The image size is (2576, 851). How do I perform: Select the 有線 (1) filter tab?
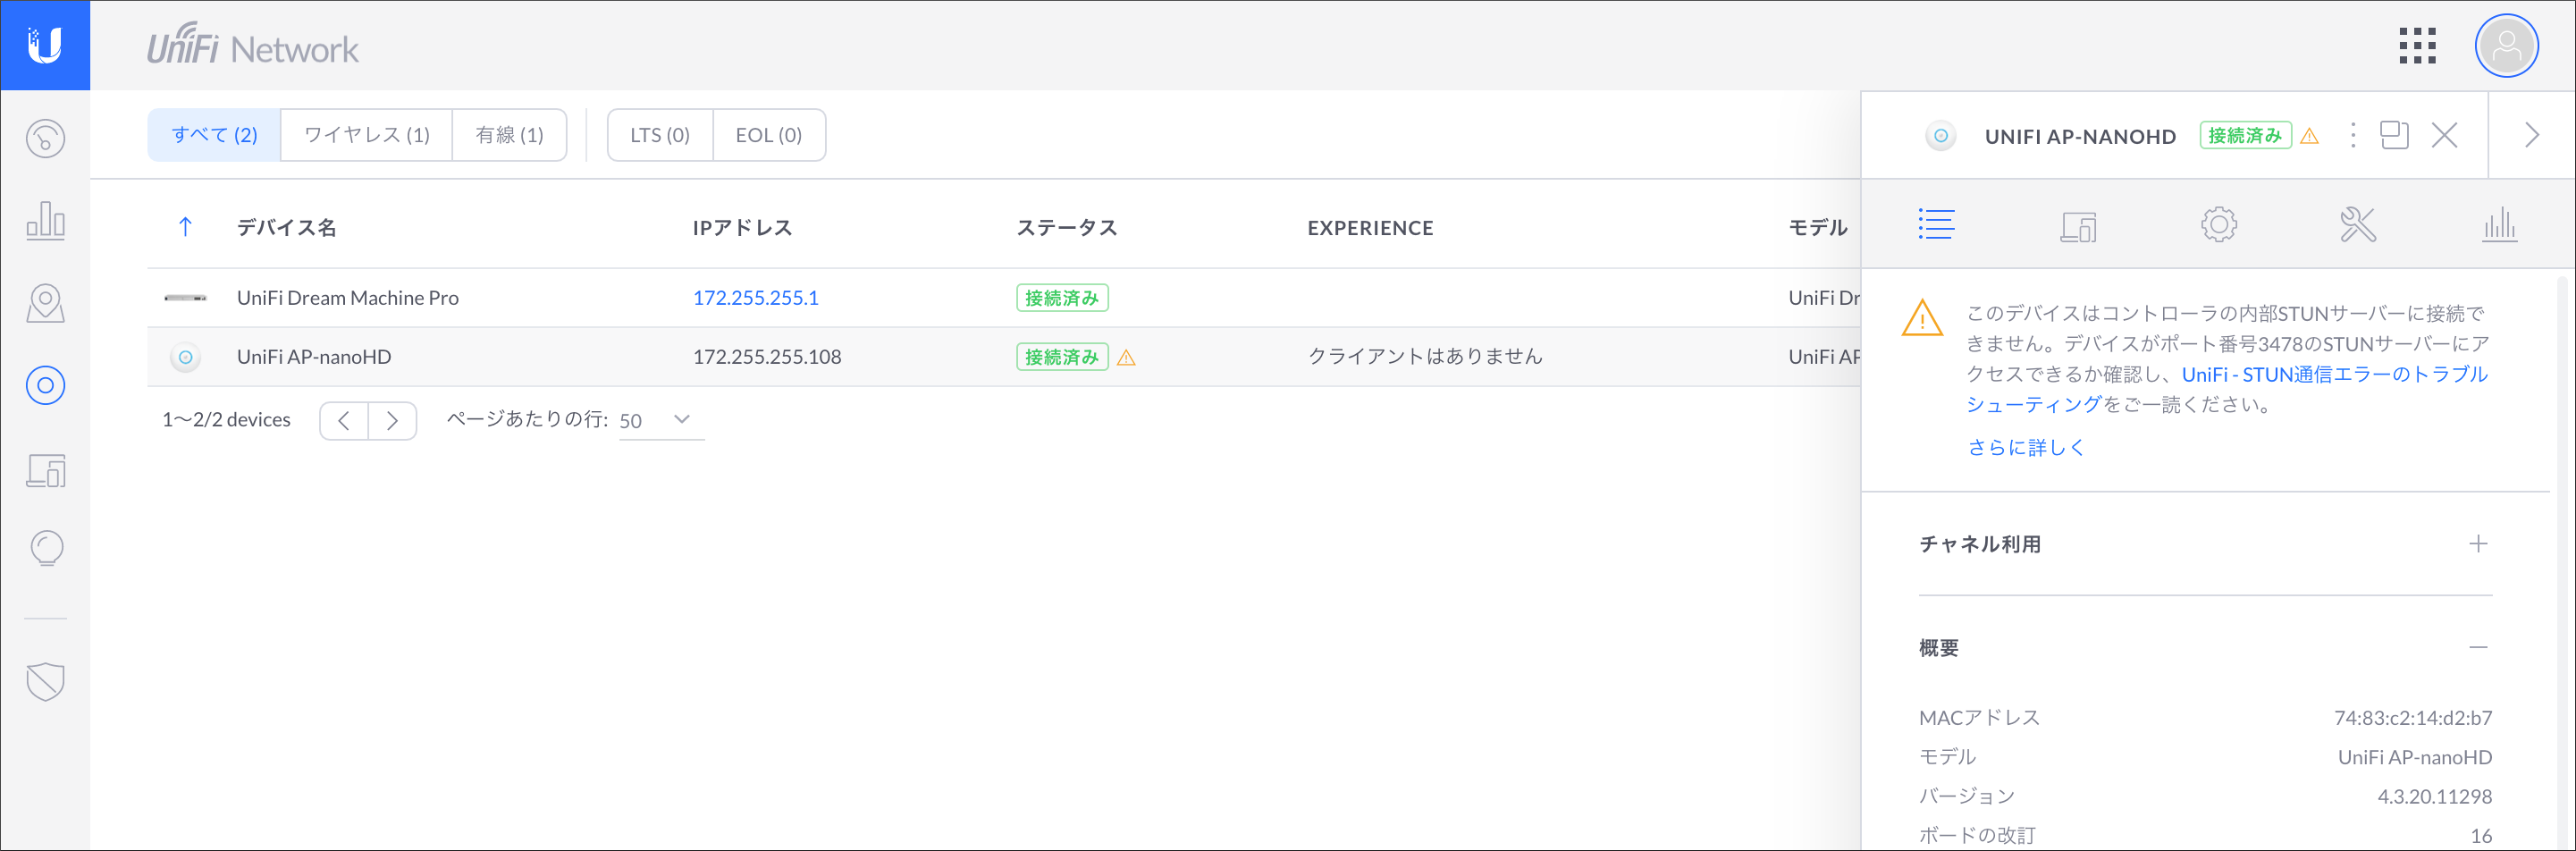coord(509,135)
